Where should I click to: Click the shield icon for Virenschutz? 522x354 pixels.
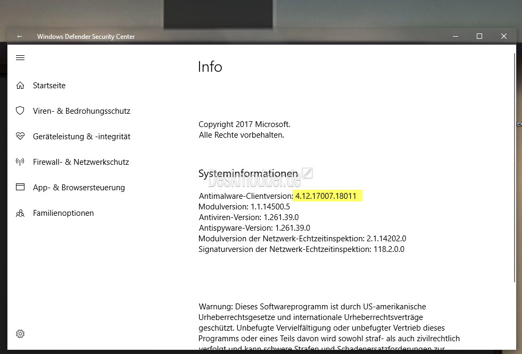pyautogui.click(x=20, y=111)
